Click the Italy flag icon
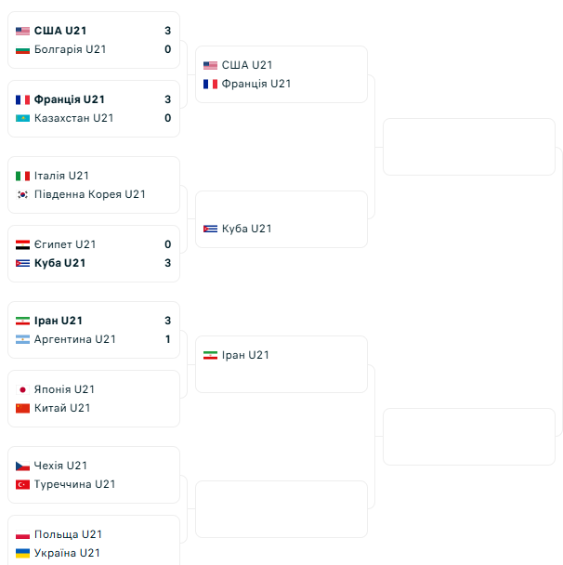 tap(22, 176)
